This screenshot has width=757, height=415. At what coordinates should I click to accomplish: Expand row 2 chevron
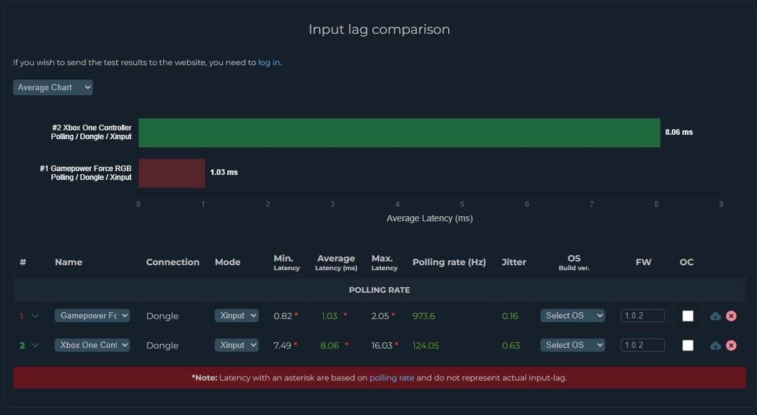35,345
